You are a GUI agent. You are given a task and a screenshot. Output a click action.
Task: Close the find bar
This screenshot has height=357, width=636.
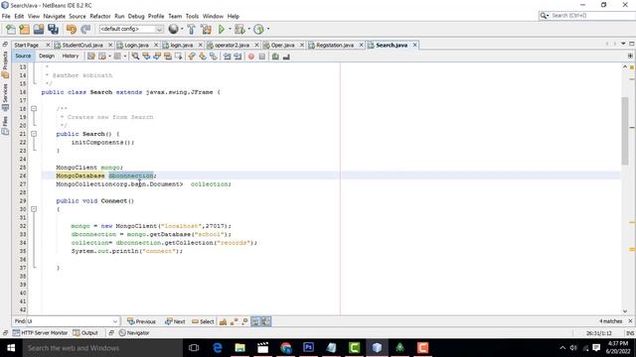click(630, 321)
